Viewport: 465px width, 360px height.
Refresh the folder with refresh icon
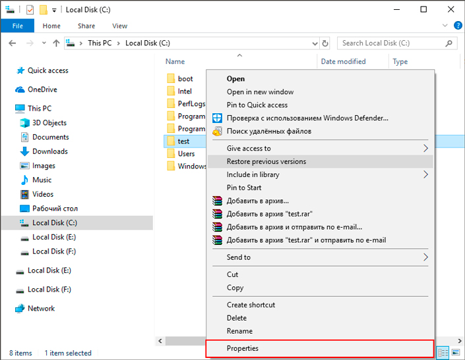[x=325, y=43]
